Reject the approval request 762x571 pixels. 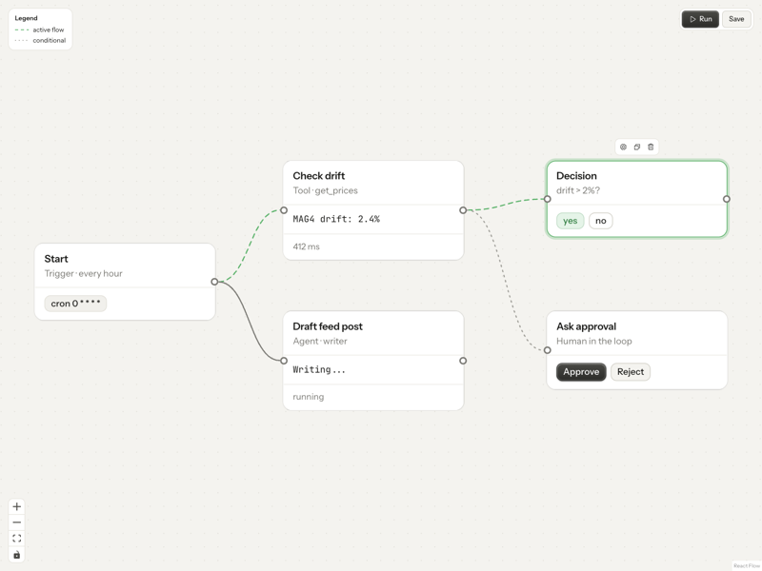pos(631,372)
